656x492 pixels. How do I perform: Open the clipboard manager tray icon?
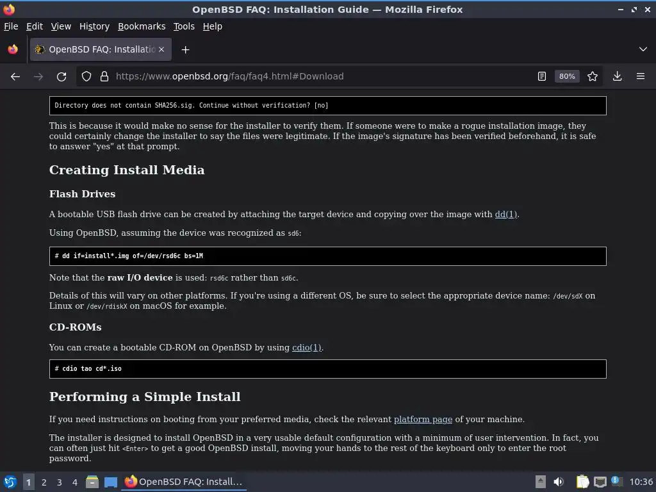[x=582, y=482]
